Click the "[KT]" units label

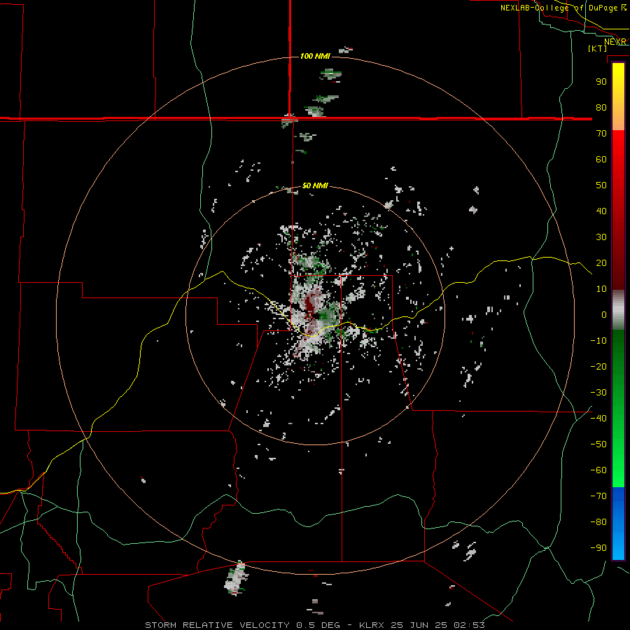coord(598,48)
